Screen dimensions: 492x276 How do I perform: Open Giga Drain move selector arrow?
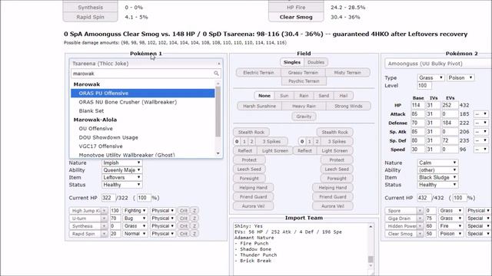(x=420, y=219)
